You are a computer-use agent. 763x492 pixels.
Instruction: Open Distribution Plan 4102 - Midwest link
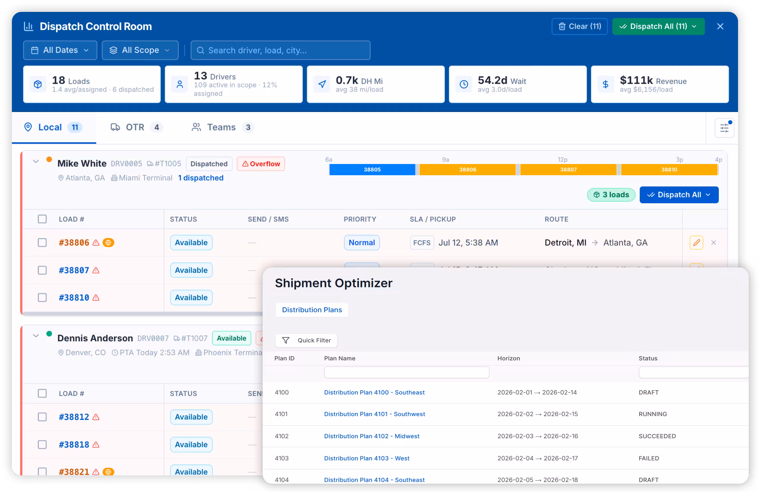(x=372, y=436)
